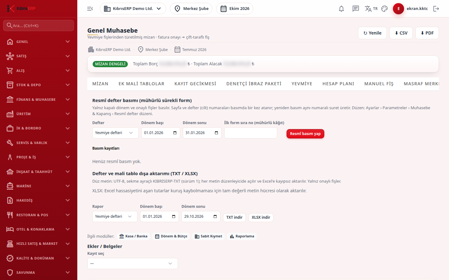This screenshot has height=280, width=449.
Task: Click the logout icon beside ekran.kktc
Action: 436,9
